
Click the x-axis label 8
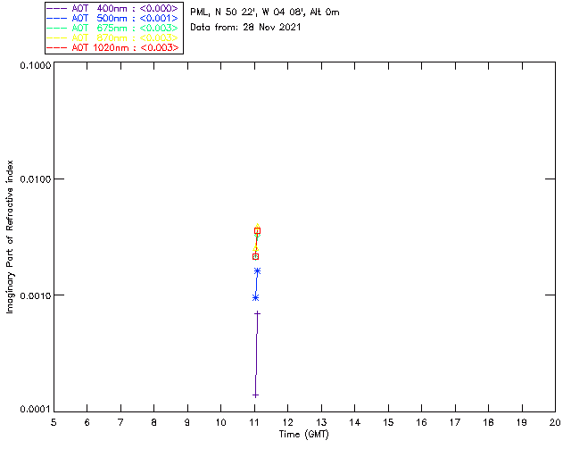pos(154,422)
